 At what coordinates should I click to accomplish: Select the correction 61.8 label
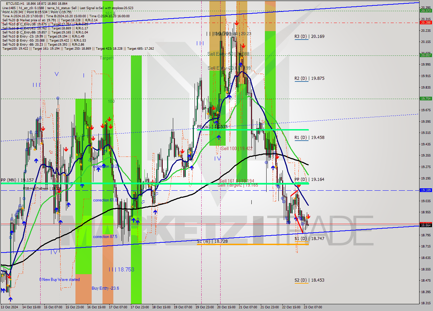tap(105, 200)
